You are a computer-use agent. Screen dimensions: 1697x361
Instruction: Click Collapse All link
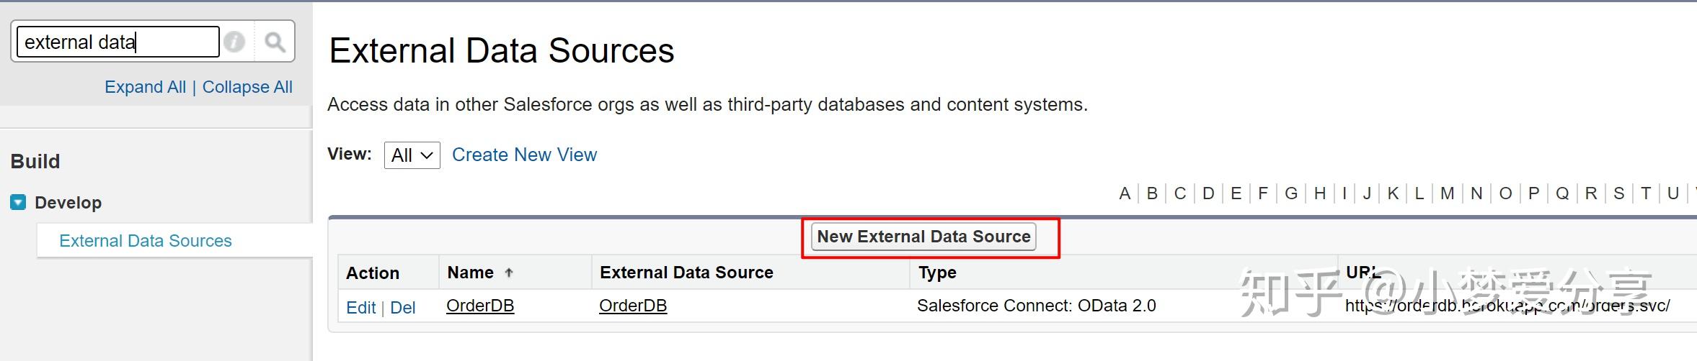[x=247, y=87]
